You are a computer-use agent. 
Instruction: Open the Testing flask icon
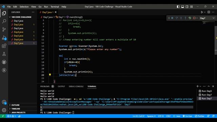pyautogui.click(x=4, y=54)
